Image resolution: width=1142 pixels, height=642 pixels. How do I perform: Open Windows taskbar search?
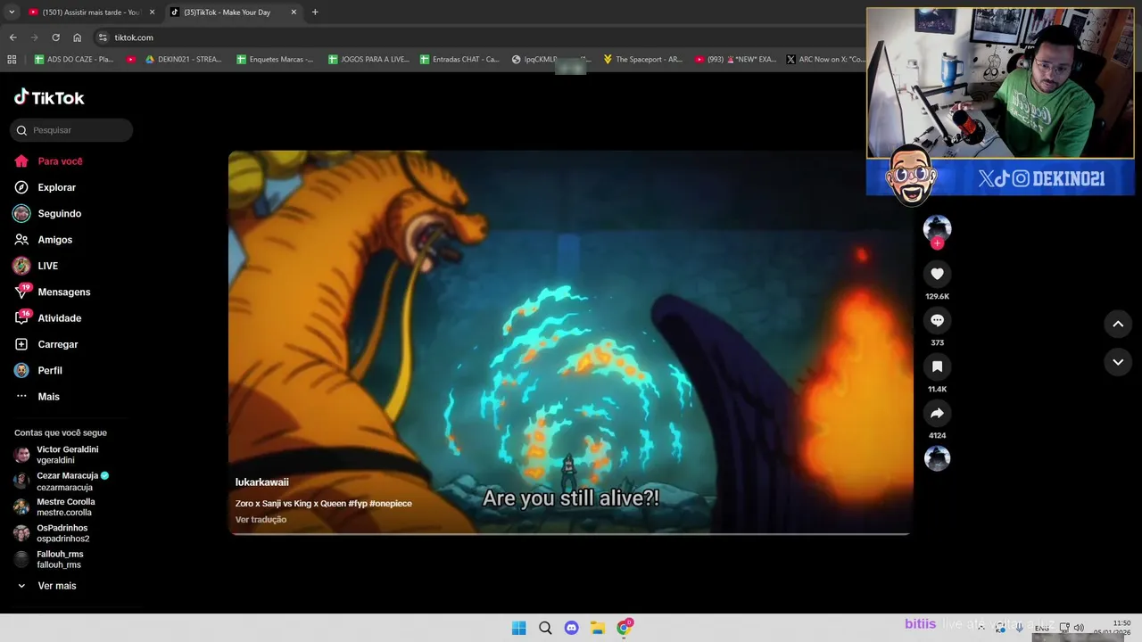[x=545, y=628]
